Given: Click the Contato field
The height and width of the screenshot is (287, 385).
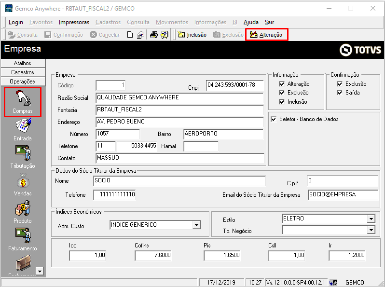Looking at the screenshot, I should tap(180, 158).
